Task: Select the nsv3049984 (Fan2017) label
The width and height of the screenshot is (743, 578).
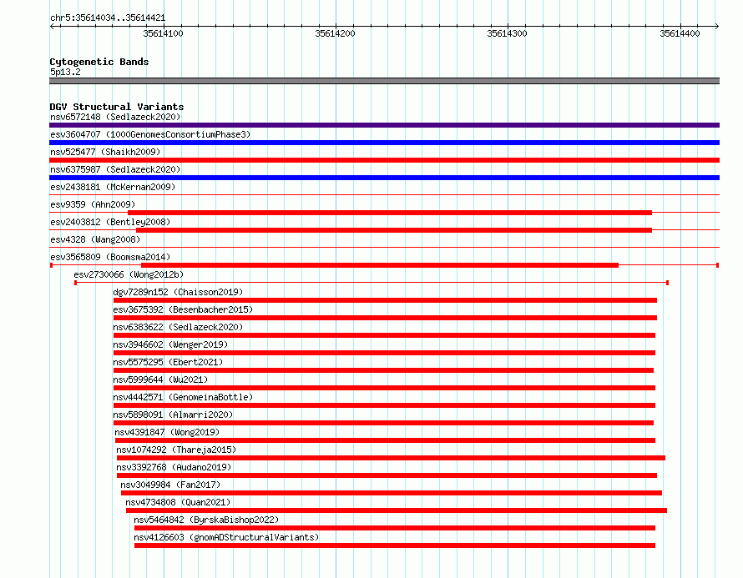Action: click(x=170, y=485)
